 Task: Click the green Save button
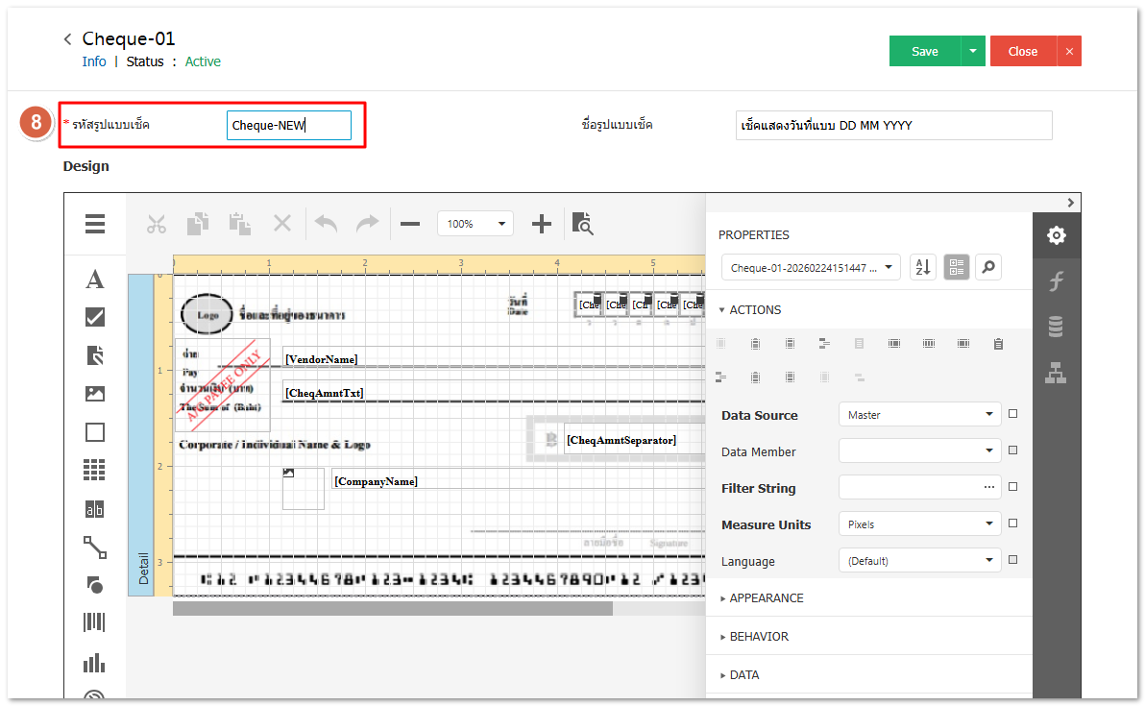pos(924,51)
